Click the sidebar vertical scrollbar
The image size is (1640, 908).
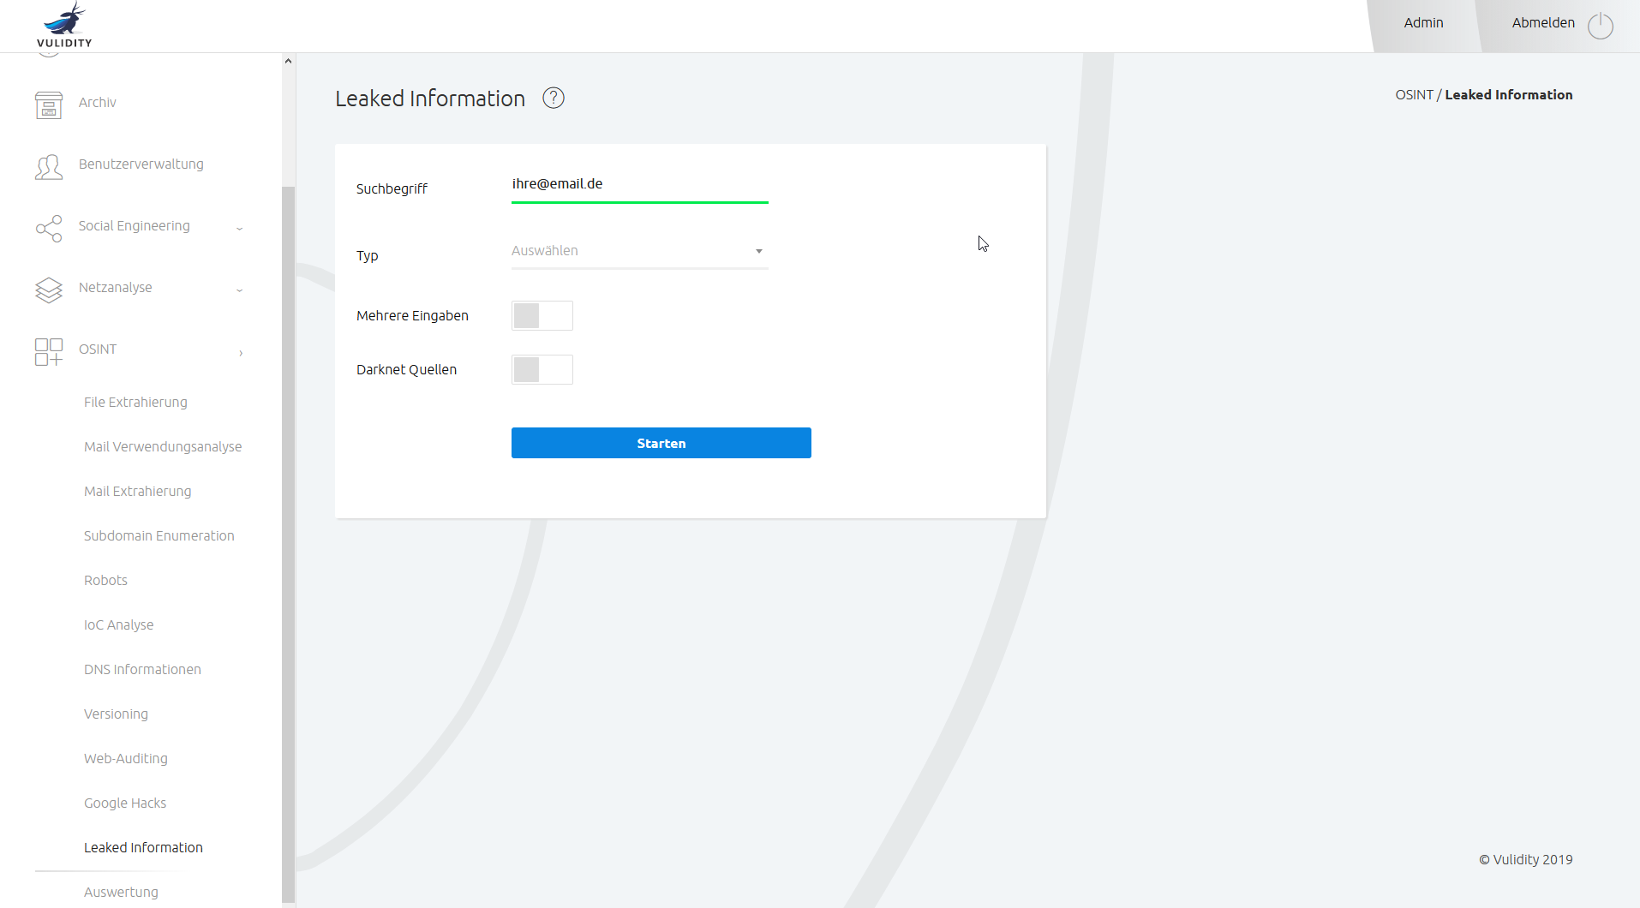[288, 514]
